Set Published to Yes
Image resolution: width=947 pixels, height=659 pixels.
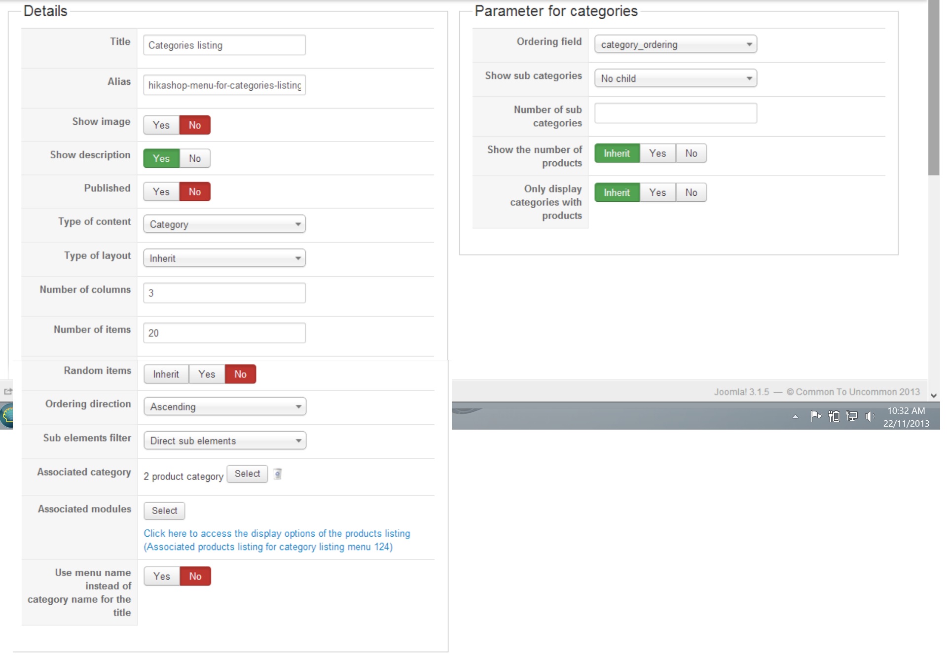coord(161,192)
